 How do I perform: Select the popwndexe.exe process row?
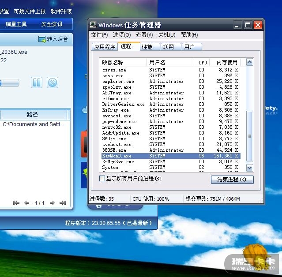(170, 121)
